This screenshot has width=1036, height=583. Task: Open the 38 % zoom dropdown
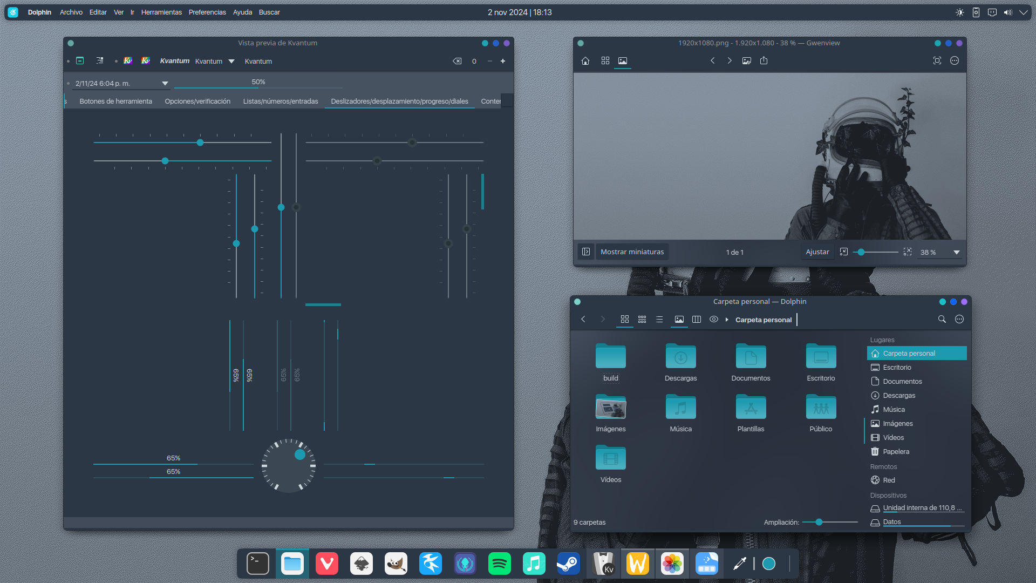tap(940, 252)
